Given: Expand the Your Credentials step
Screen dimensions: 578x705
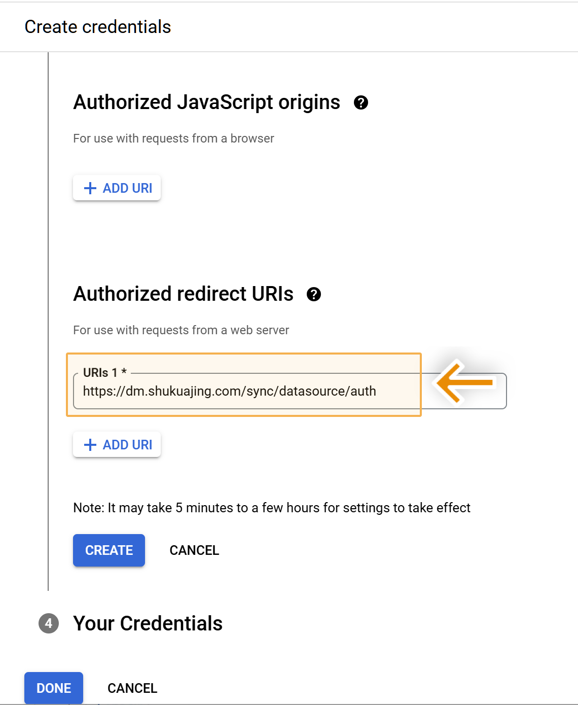Looking at the screenshot, I should click(x=148, y=623).
